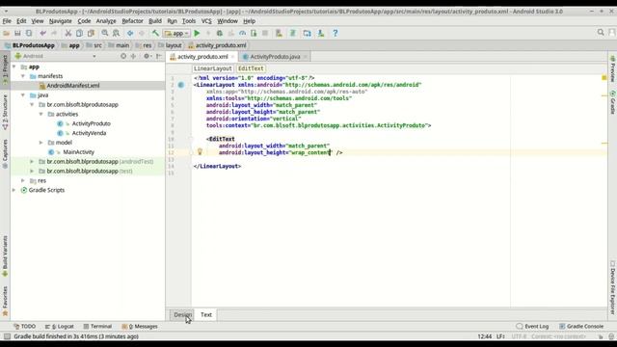The height and width of the screenshot is (347, 617).
Task: Click the Make Project hammer icon
Action: [155, 34]
